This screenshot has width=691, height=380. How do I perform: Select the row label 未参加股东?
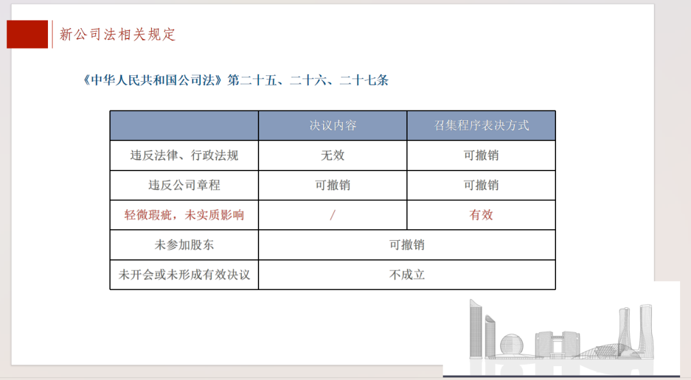click(x=184, y=245)
